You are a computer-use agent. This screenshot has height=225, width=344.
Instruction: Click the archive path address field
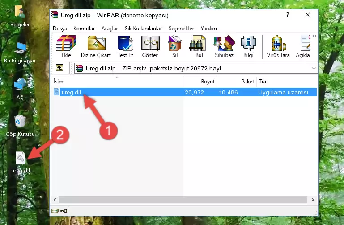(x=195, y=68)
